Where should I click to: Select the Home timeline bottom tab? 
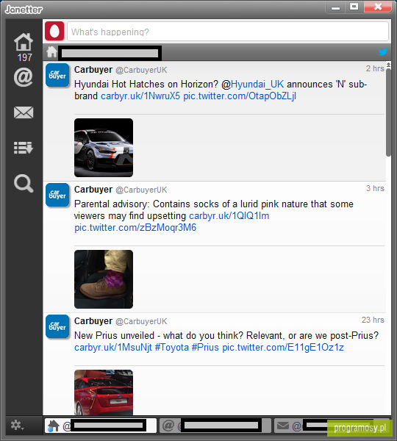coord(101,426)
